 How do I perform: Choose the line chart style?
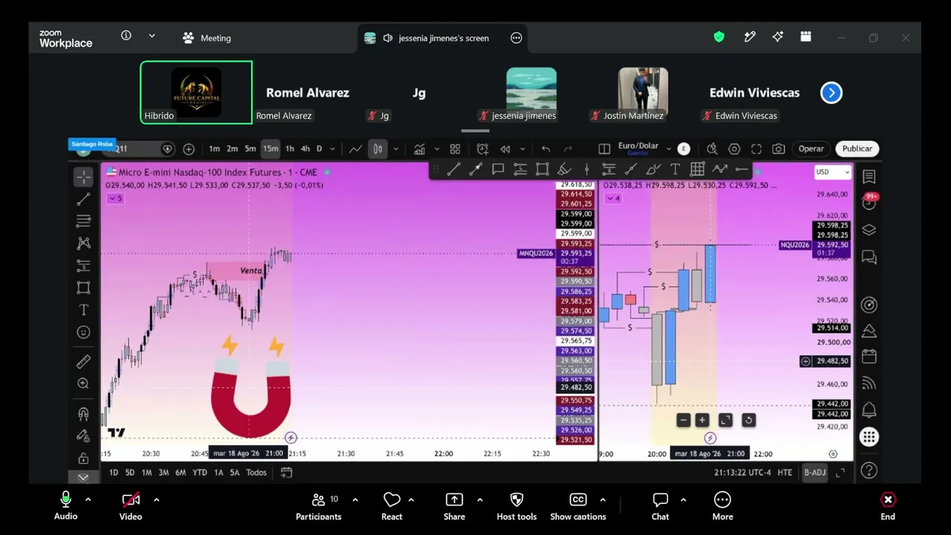coord(356,149)
